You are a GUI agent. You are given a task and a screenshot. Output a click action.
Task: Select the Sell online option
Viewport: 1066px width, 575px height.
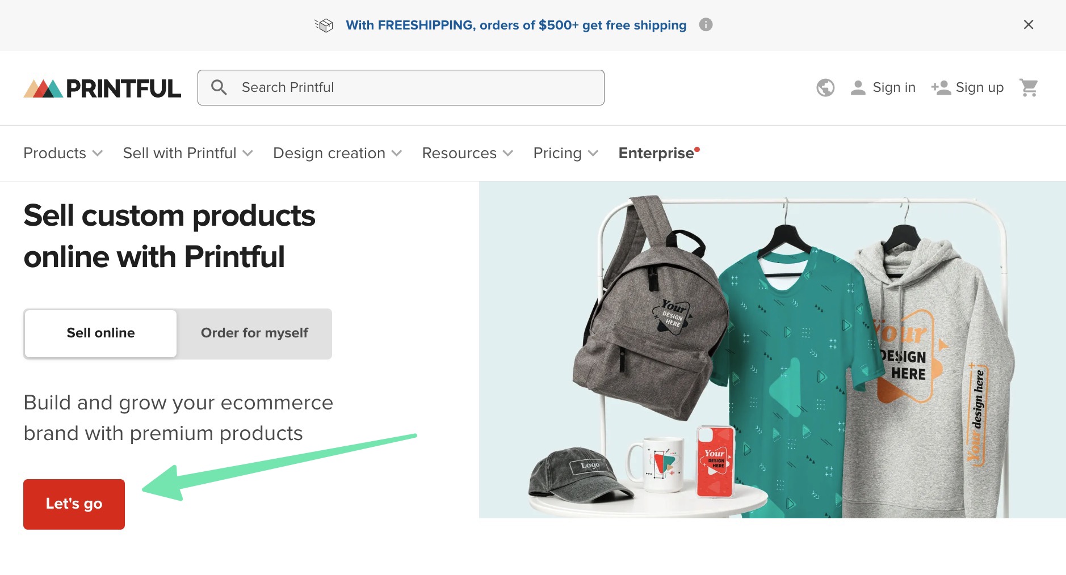click(x=100, y=333)
